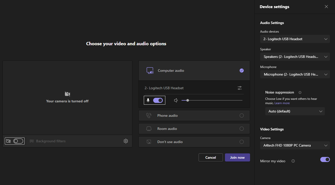Click the device settings gear icon
Viewport: 335px width, 185px height.
(x=126, y=141)
